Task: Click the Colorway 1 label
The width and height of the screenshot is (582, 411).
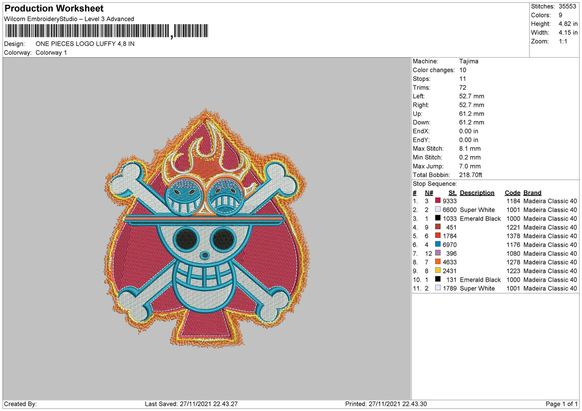Action: coord(50,53)
